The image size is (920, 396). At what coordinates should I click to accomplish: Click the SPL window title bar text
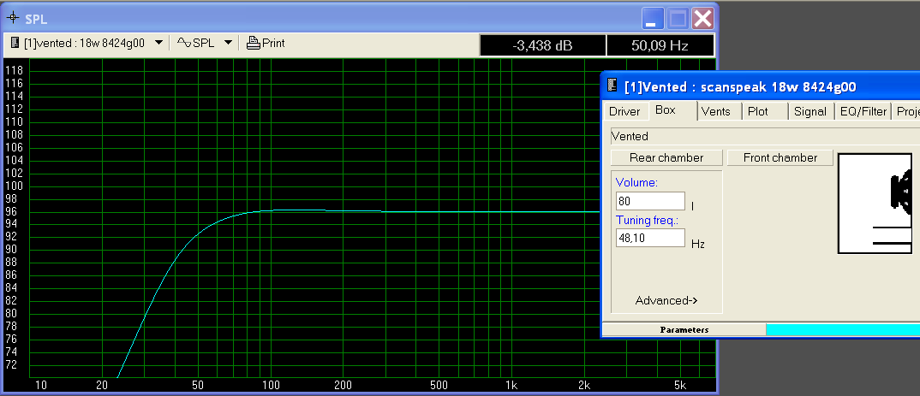(x=36, y=19)
